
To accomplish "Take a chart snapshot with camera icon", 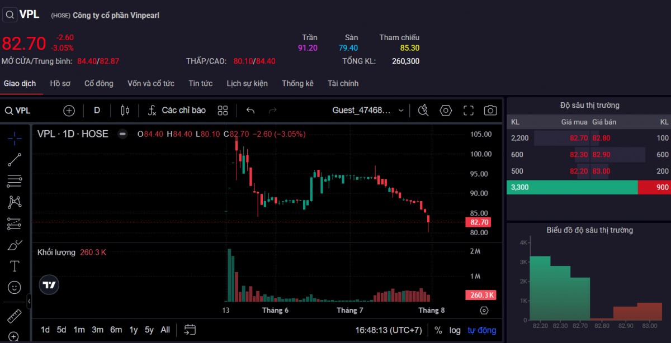I will (x=490, y=111).
